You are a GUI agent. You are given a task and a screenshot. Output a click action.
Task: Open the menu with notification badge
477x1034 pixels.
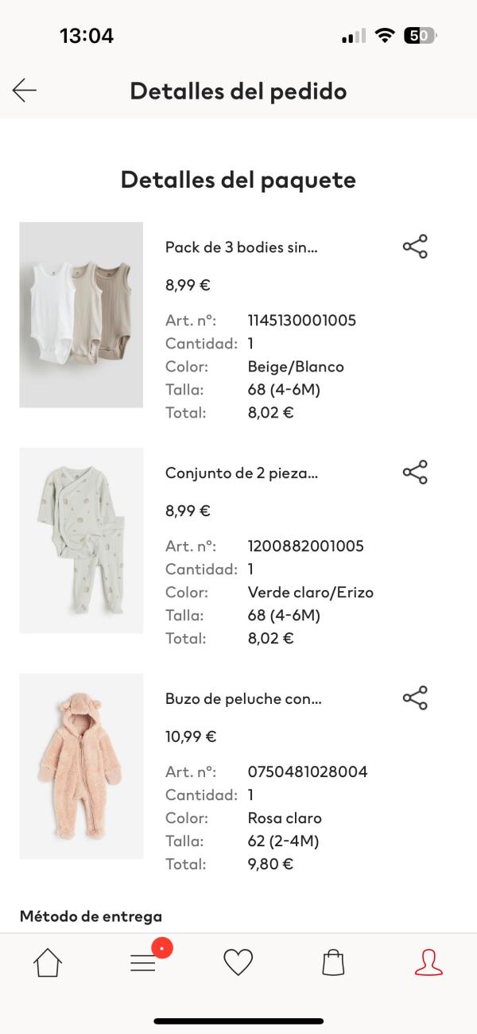[x=144, y=962]
